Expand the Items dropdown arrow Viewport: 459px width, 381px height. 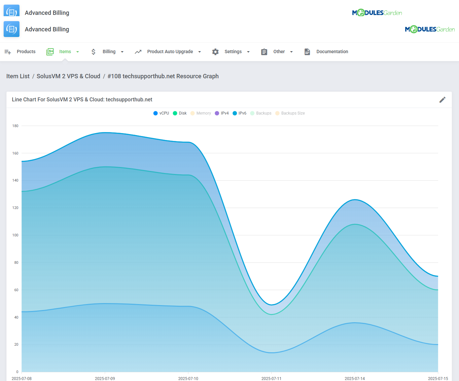78,52
